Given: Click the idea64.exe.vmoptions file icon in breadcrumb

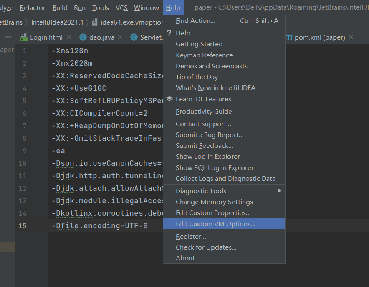Looking at the screenshot, I should point(95,22).
